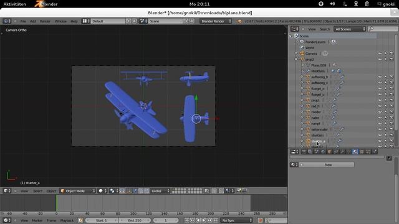The height and width of the screenshot is (224, 399).
Task: Open the Physics properties tab icon
Action: click(375, 152)
